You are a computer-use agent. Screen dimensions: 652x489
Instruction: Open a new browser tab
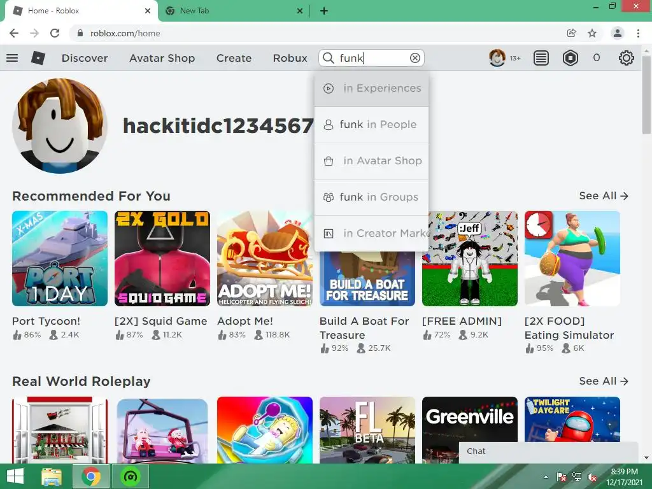click(324, 11)
